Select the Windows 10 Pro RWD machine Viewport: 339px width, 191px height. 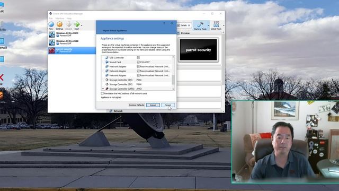point(72,34)
